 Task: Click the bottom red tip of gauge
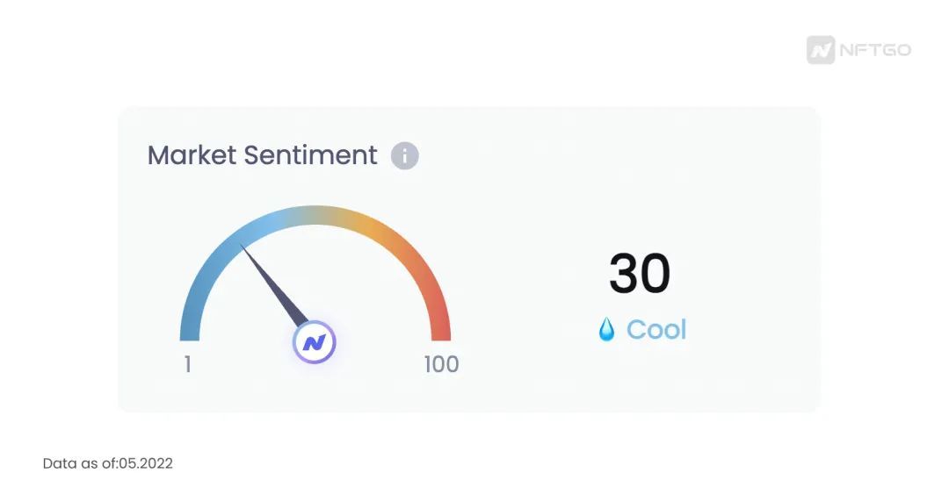click(441, 335)
